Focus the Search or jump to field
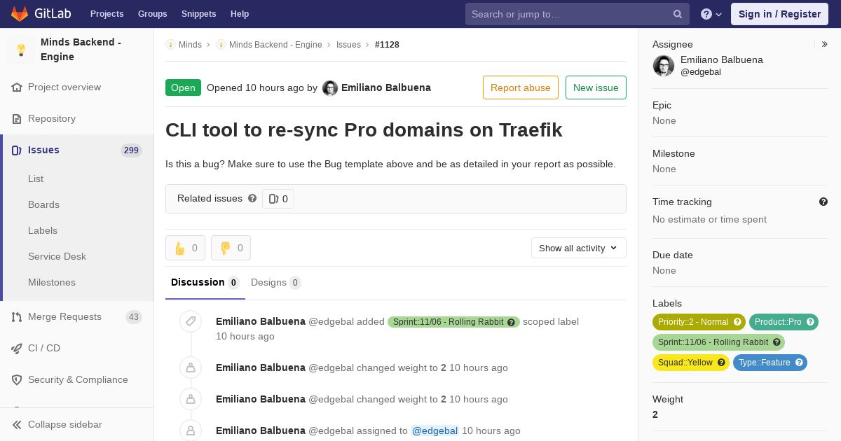The height and width of the screenshot is (441, 841). pyautogui.click(x=568, y=14)
